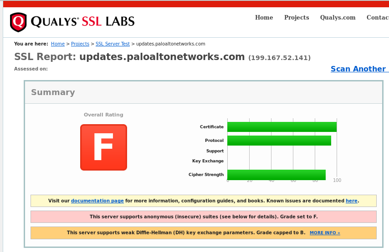
Task: Go to Qualys.com from the top menu
Action: click(x=338, y=18)
